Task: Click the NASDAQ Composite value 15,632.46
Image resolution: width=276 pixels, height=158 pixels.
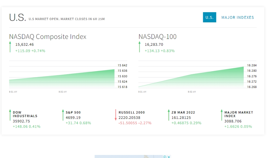Action: [x=25, y=44]
